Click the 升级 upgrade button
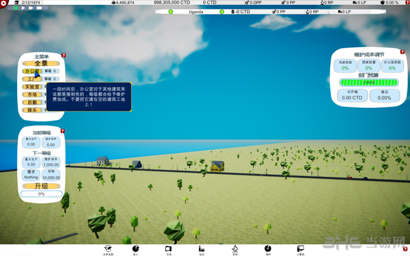 41,186
